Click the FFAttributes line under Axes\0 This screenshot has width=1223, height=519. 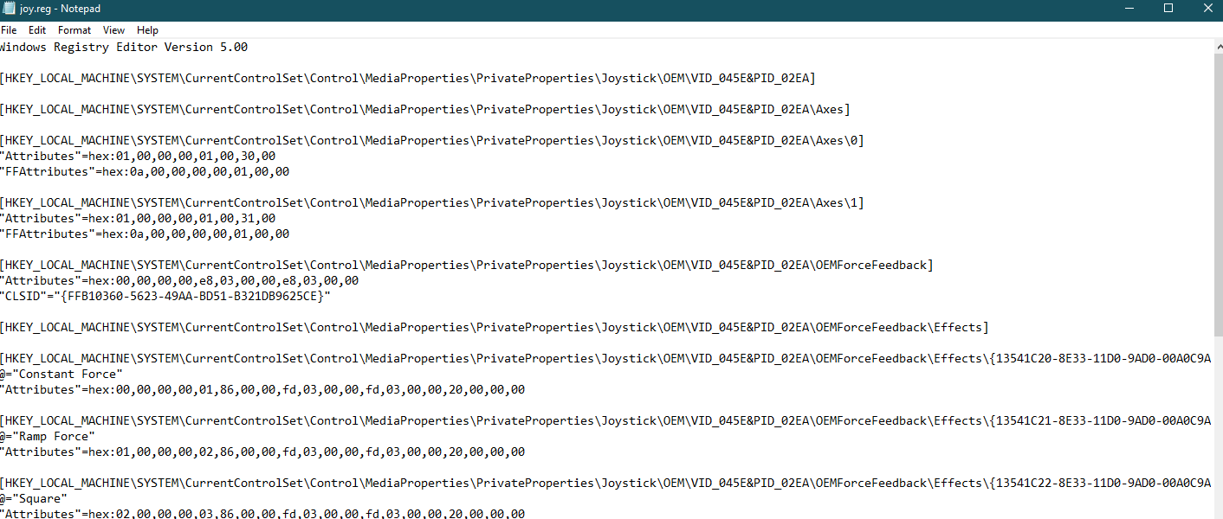[145, 172]
